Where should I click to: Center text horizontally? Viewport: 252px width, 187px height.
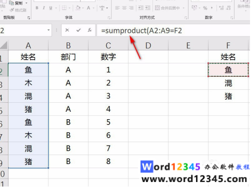pos(124,8)
